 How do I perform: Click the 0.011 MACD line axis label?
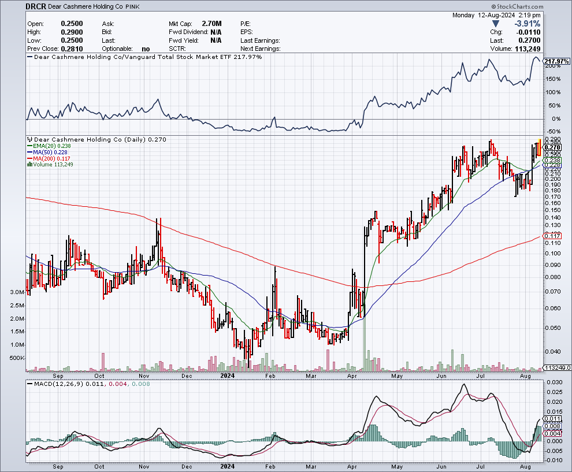coord(552,419)
